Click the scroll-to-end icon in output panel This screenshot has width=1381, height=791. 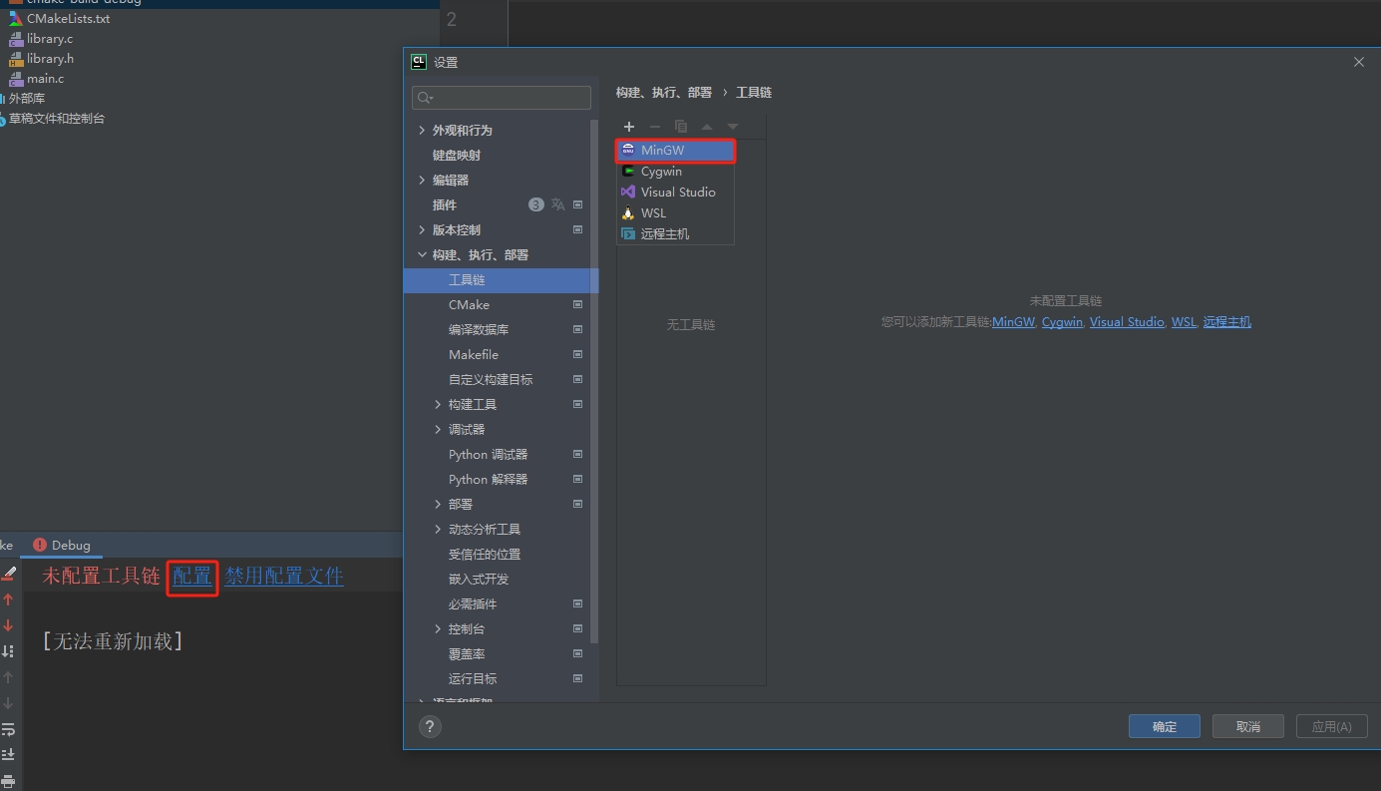[8, 755]
